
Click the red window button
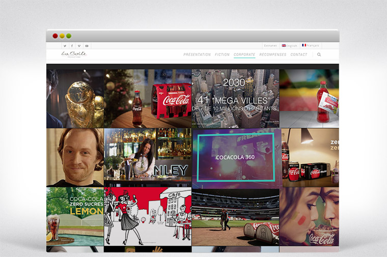click(56, 36)
